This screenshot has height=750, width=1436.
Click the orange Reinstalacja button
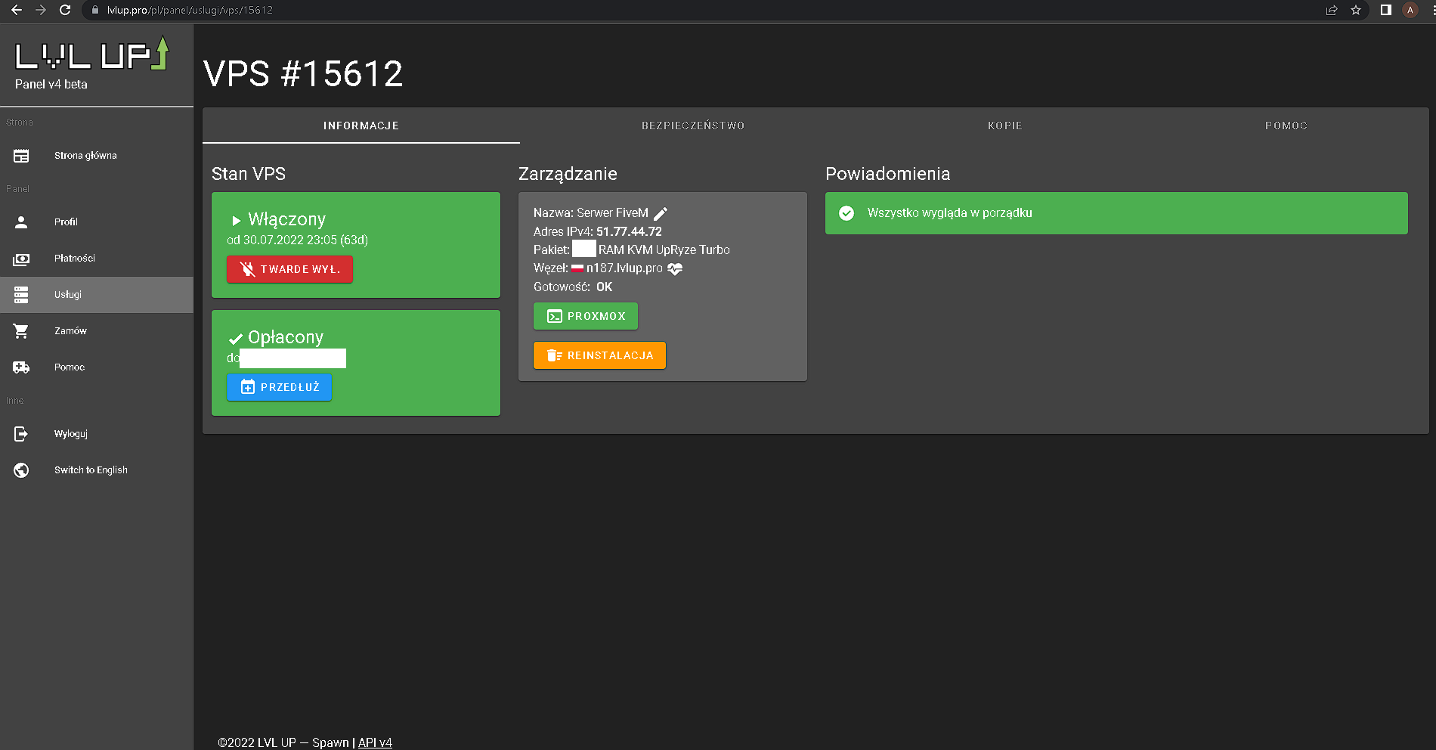(x=599, y=355)
